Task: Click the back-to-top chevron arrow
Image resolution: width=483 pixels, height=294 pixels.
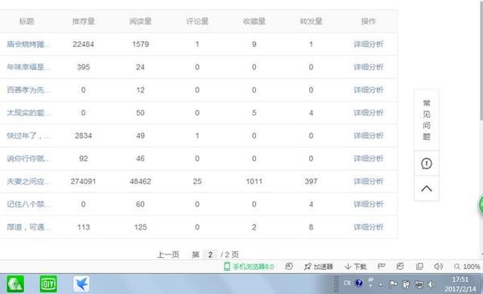Action: click(x=427, y=188)
